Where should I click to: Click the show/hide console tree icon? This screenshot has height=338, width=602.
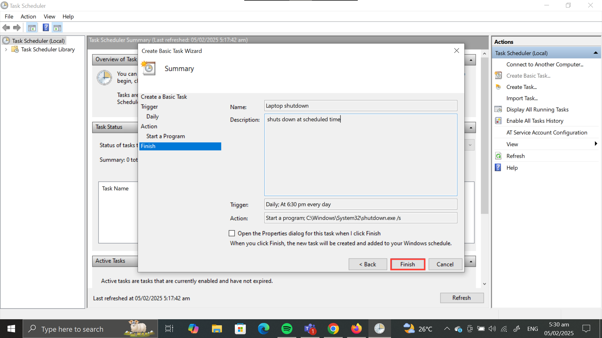32,28
